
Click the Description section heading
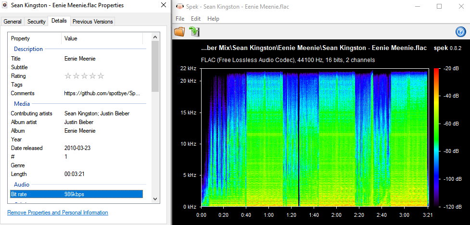coord(28,49)
